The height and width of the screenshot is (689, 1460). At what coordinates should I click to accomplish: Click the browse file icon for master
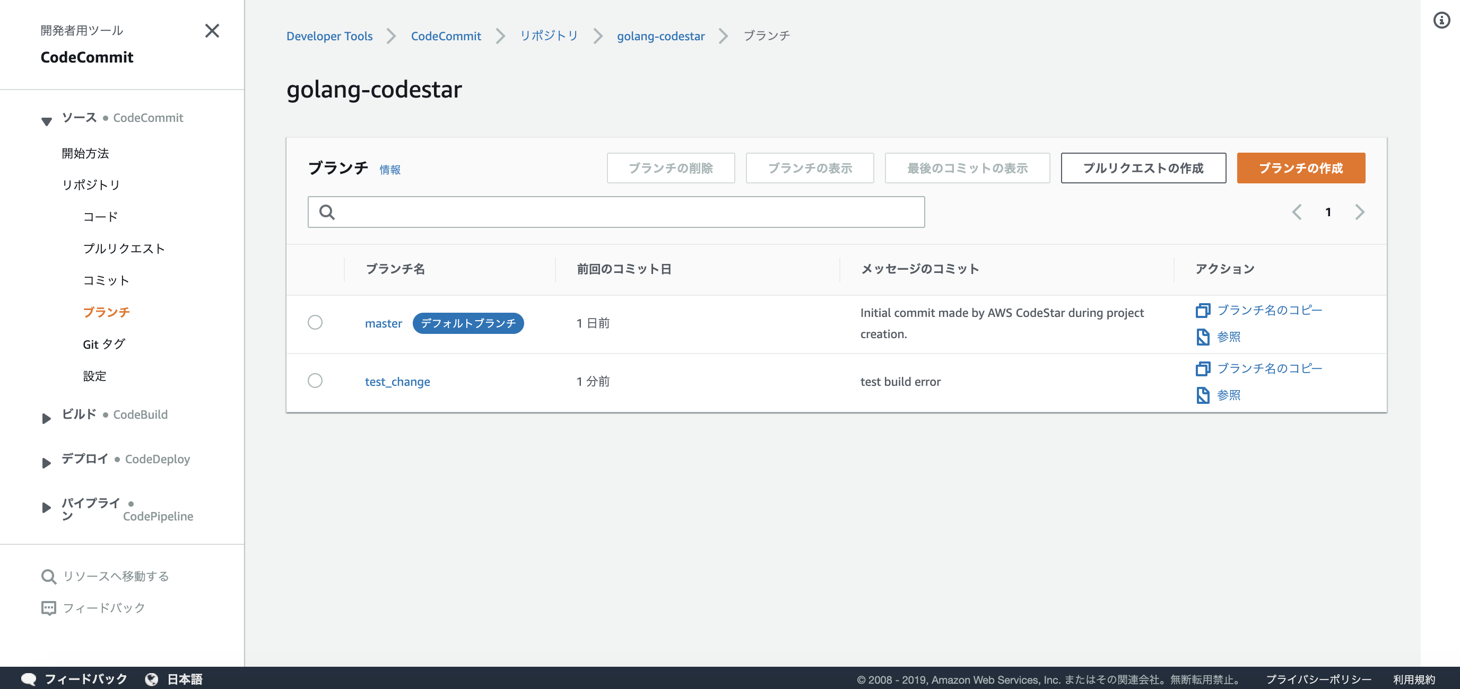pyautogui.click(x=1203, y=337)
